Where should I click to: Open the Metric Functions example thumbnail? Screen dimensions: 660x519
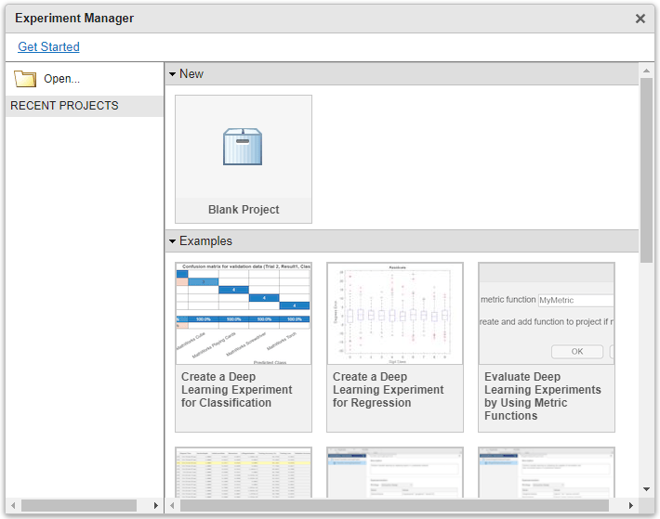click(547, 314)
